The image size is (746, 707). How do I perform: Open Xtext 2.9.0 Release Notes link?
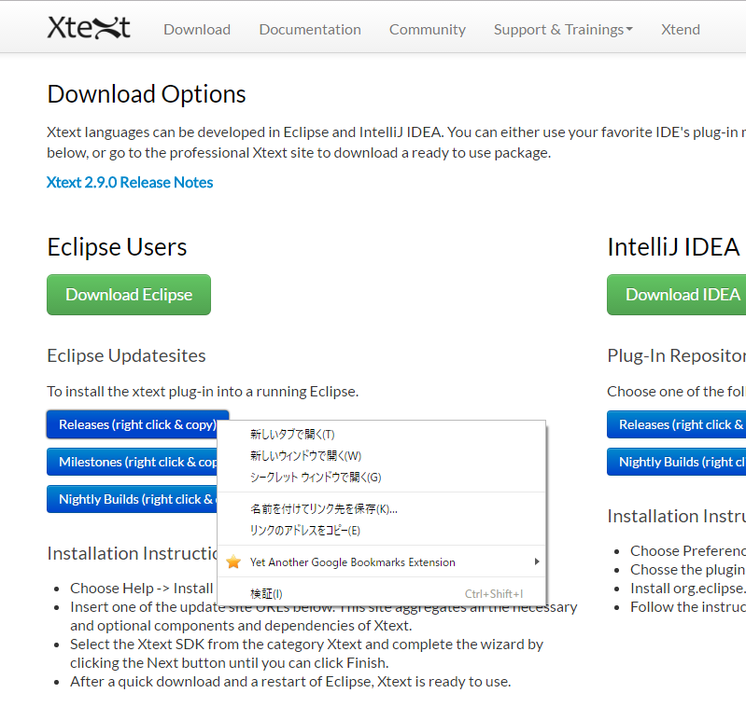click(130, 182)
